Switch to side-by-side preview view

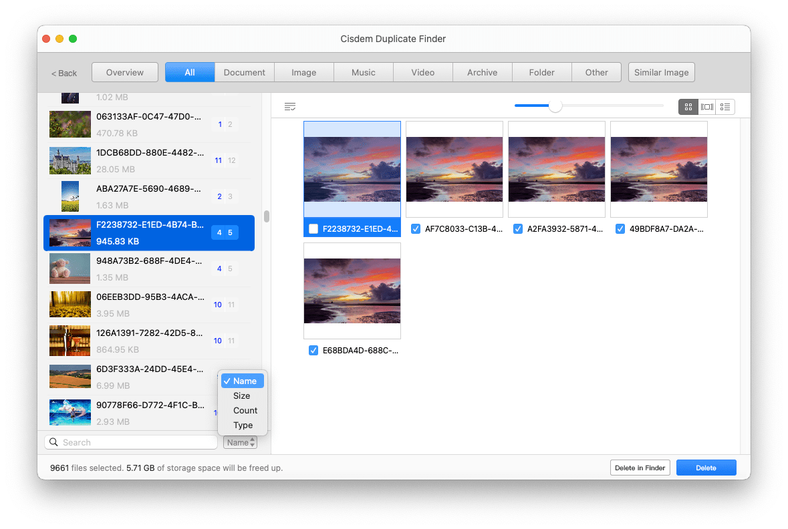point(706,107)
